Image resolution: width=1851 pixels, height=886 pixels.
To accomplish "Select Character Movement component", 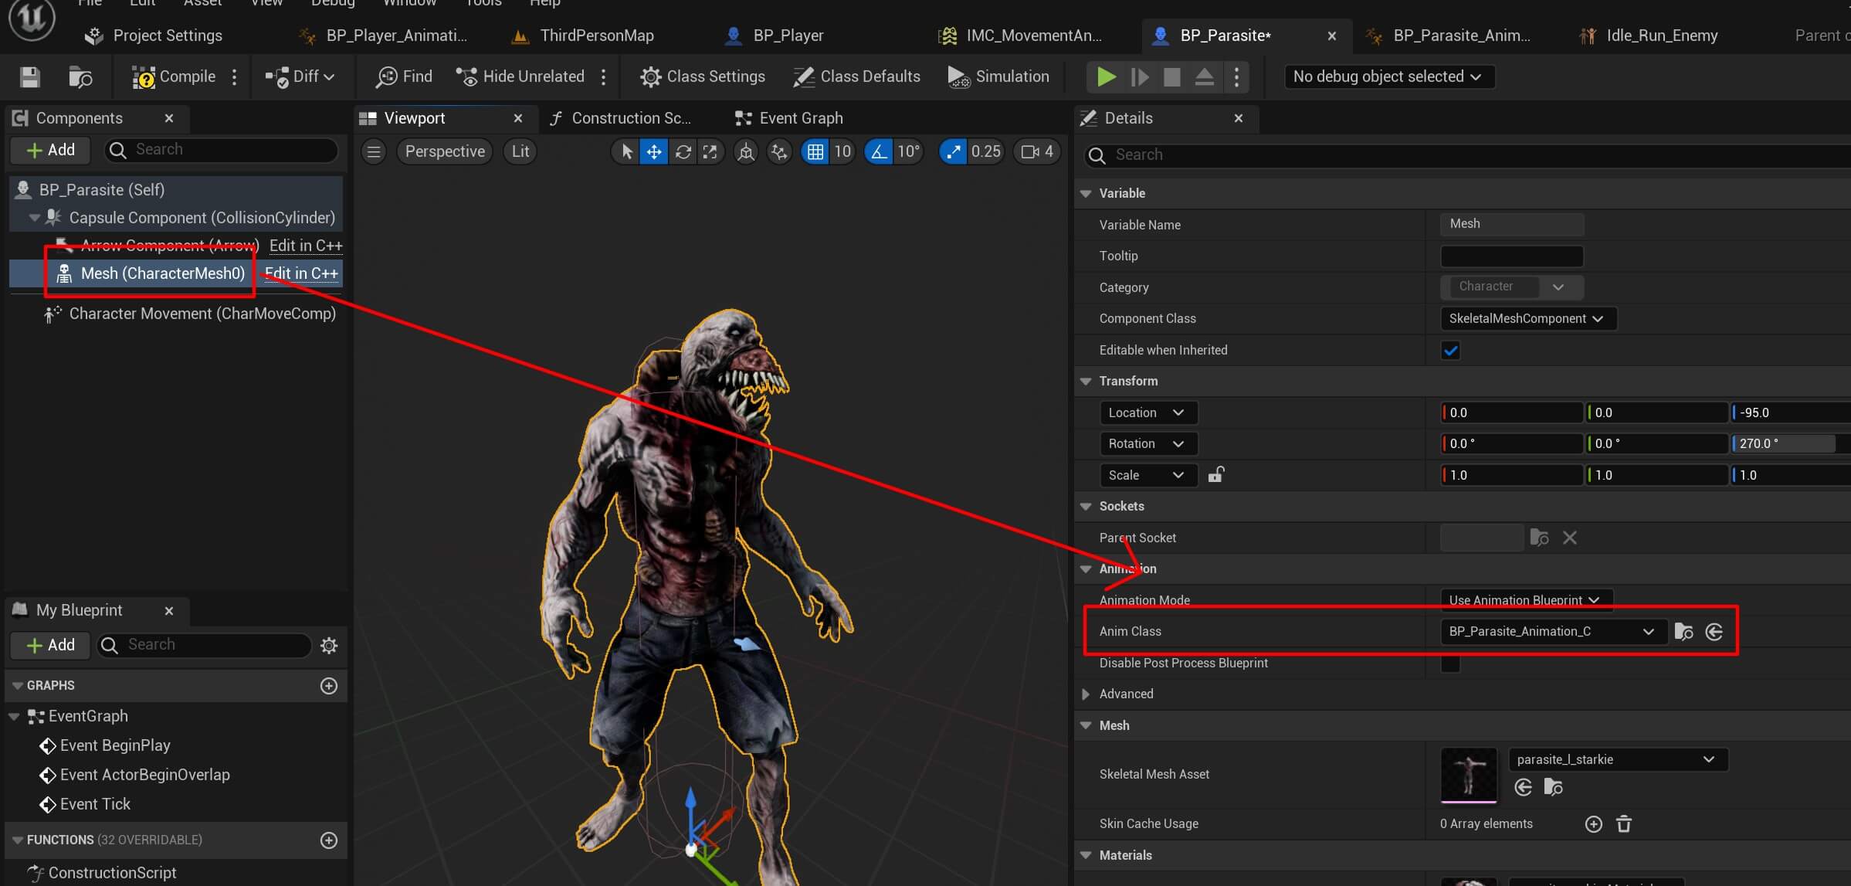I will [x=189, y=314].
